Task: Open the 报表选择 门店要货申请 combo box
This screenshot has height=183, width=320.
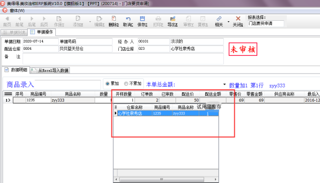Action: (x=266, y=24)
